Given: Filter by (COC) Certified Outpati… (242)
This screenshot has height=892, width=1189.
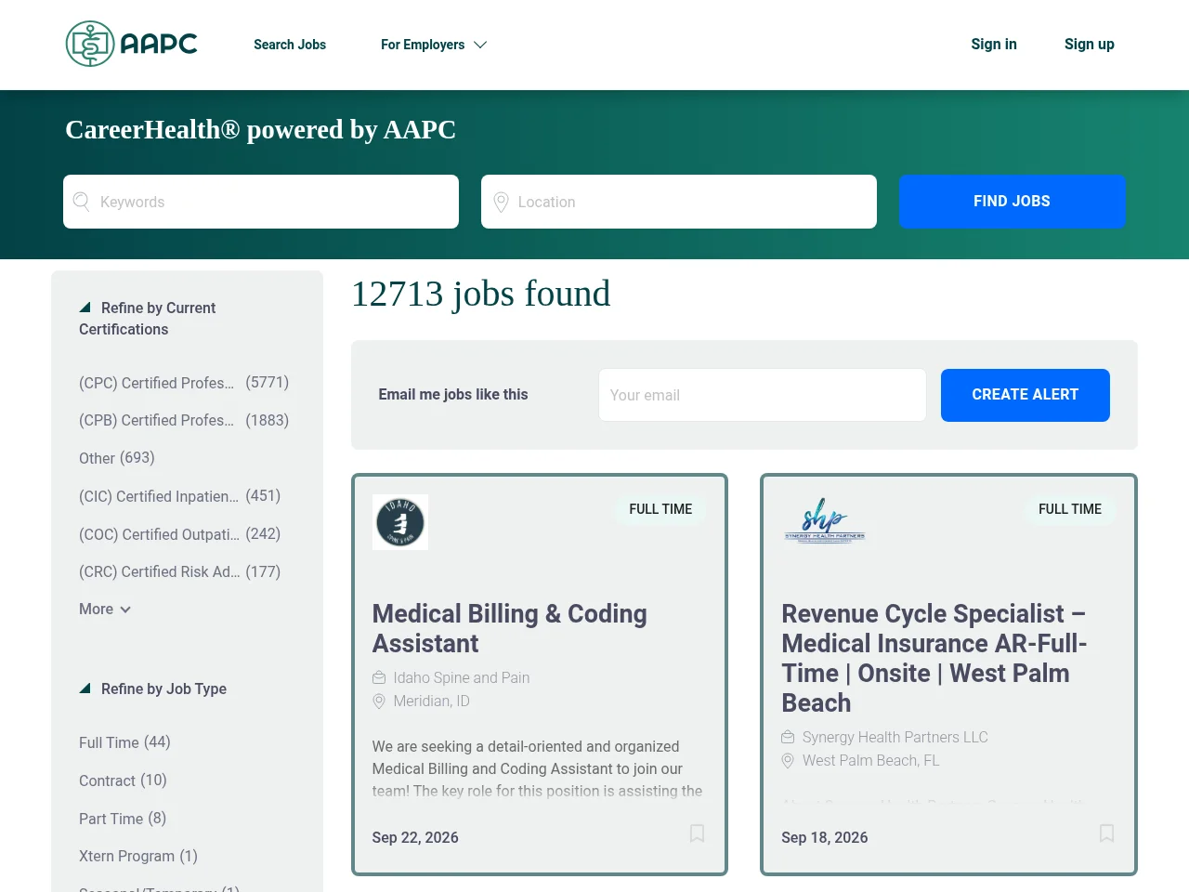Looking at the screenshot, I should tap(179, 534).
